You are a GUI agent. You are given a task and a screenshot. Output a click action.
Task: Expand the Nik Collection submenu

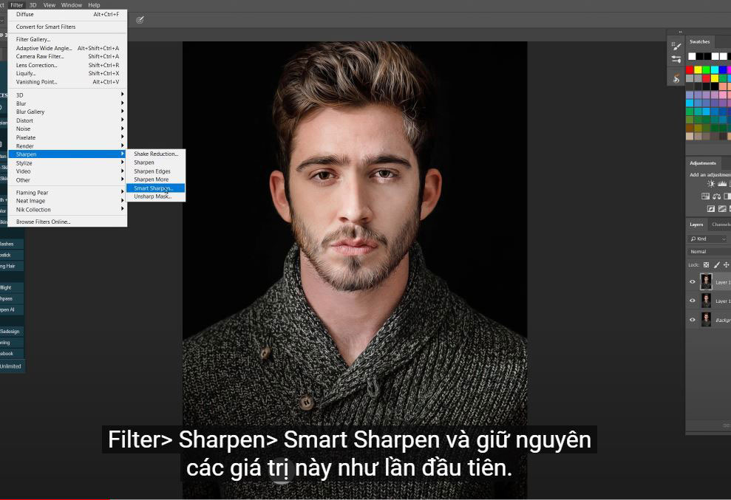(67, 210)
